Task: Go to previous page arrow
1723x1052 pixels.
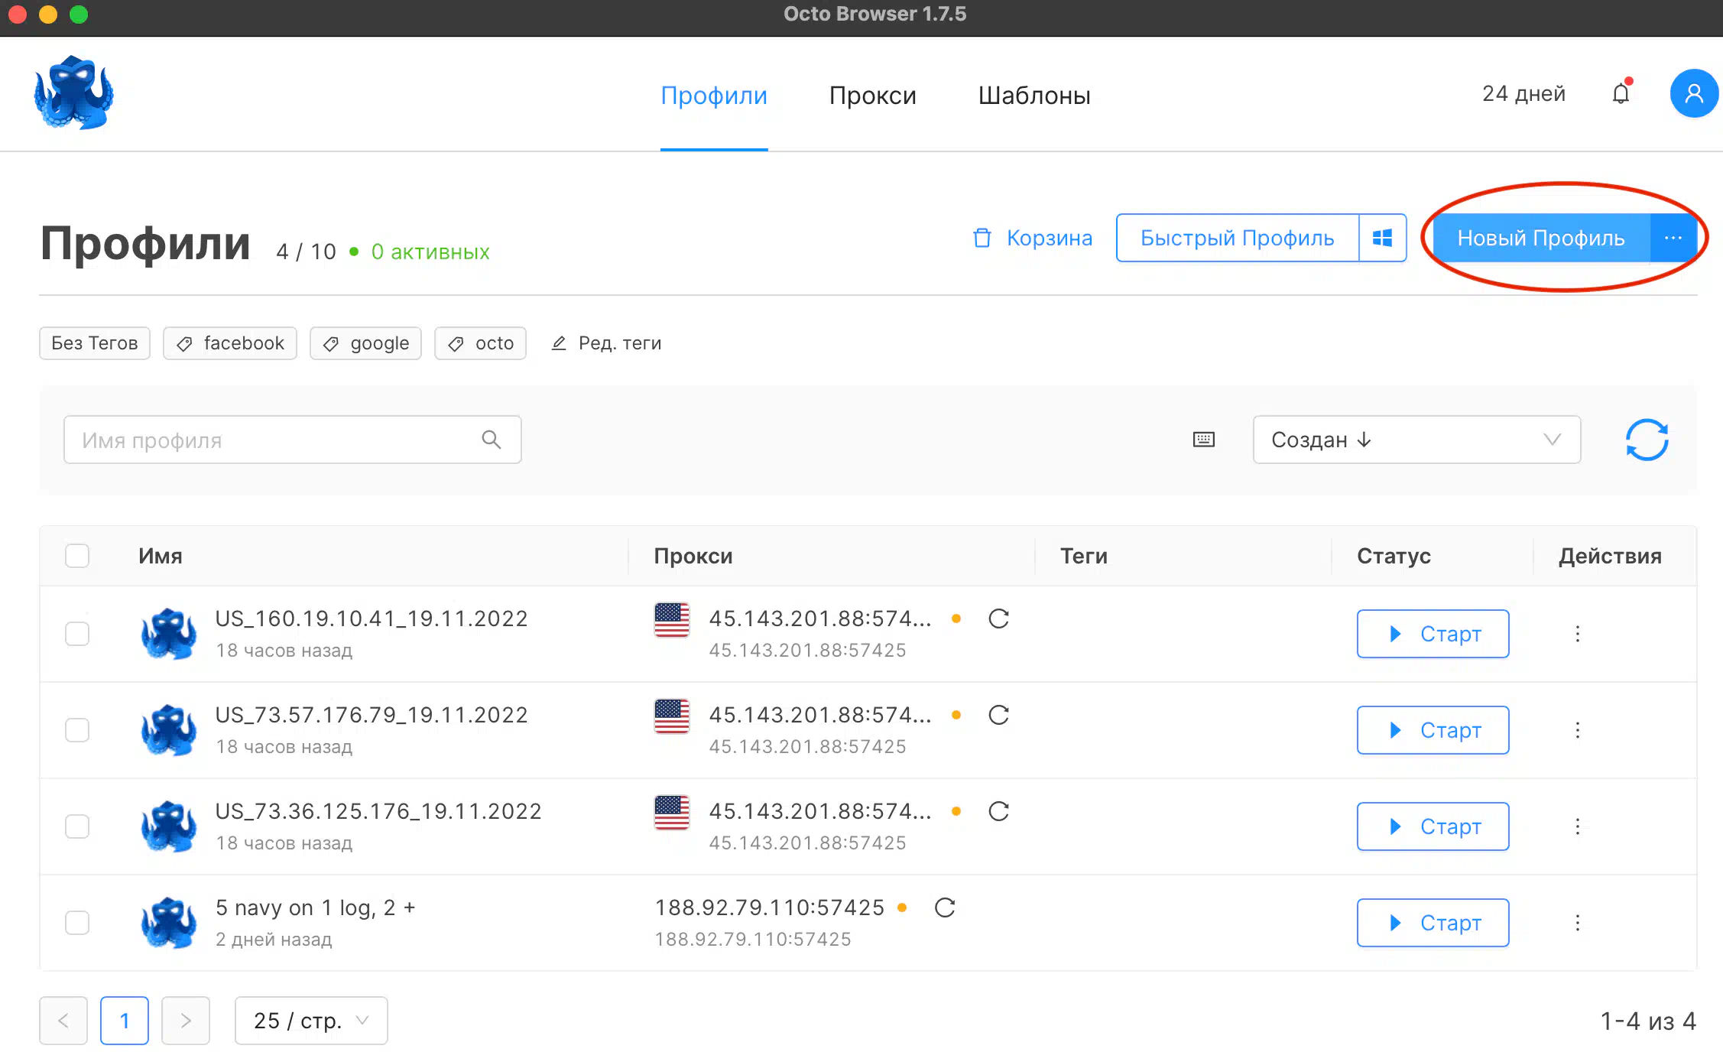Action: point(63,1021)
